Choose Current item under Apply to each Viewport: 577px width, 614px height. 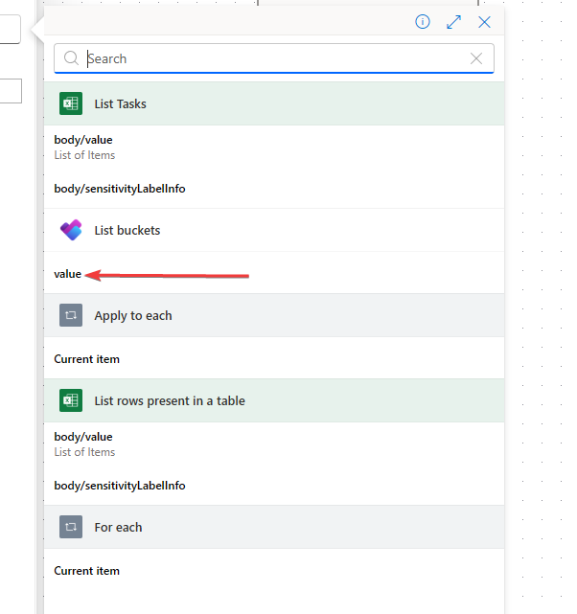87,359
